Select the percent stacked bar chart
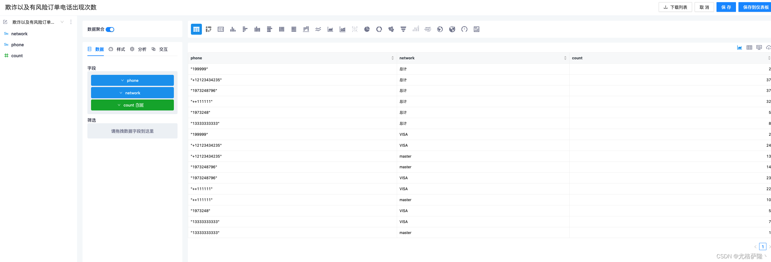Image resolution: width=771 pixels, height=262 pixels. (x=294, y=29)
